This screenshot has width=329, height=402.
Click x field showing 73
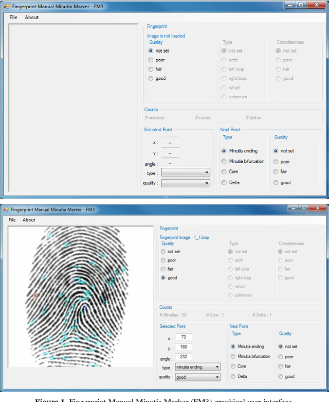(184, 337)
